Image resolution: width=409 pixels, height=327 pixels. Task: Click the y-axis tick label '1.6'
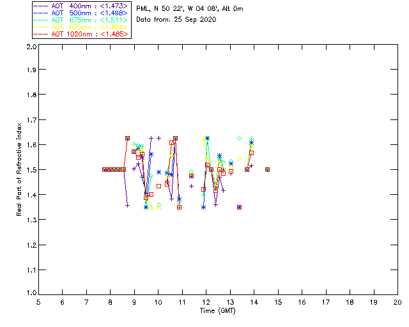pos(31,145)
